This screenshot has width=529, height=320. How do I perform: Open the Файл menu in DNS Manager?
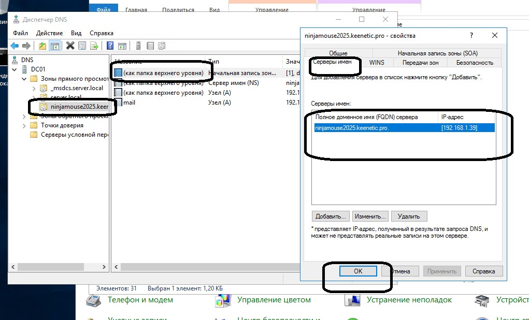pyautogui.click(x=20, y=33)
